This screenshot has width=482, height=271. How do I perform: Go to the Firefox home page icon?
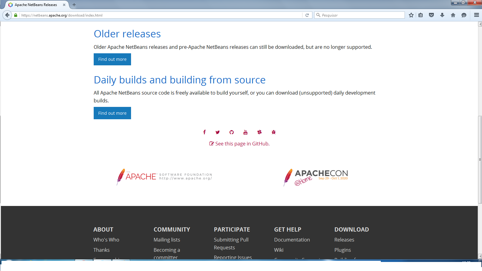[453, 15]
